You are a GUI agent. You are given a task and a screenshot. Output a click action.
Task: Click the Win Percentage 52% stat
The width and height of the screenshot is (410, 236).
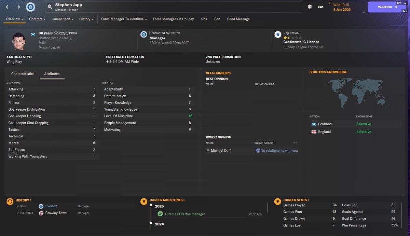point(370,225)
